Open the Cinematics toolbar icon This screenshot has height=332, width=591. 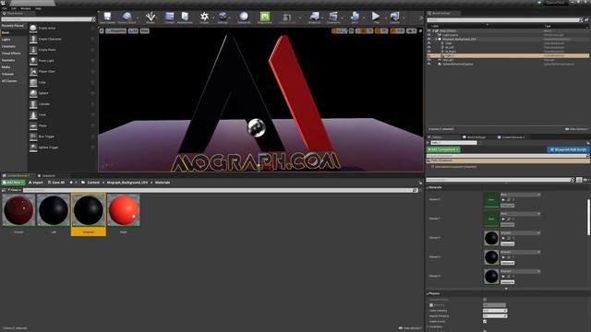coord(333,18)
